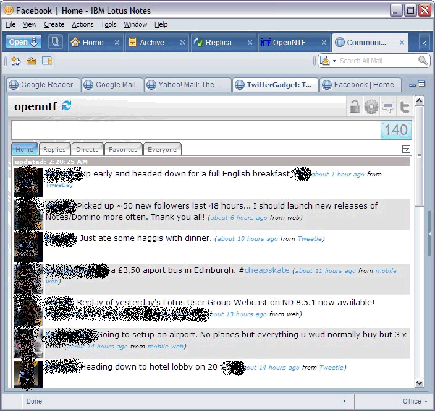Select the Home timeline tab
The image size is (435, 411).
click(25, 150)
